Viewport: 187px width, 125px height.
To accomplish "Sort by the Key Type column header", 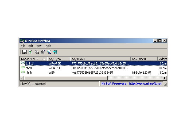I will [x=59, y=59].
